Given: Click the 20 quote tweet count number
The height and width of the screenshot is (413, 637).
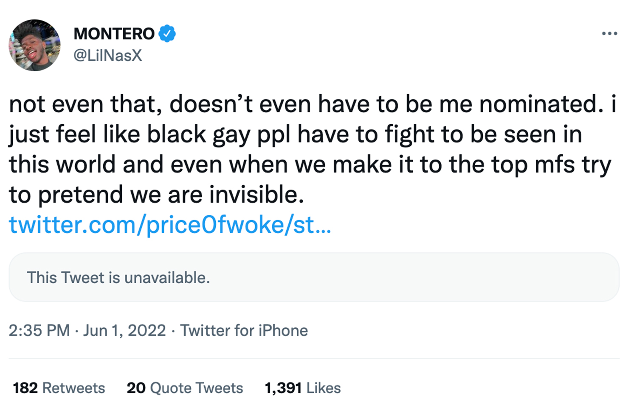Looking at the screenshot, I should pos(136,388).
